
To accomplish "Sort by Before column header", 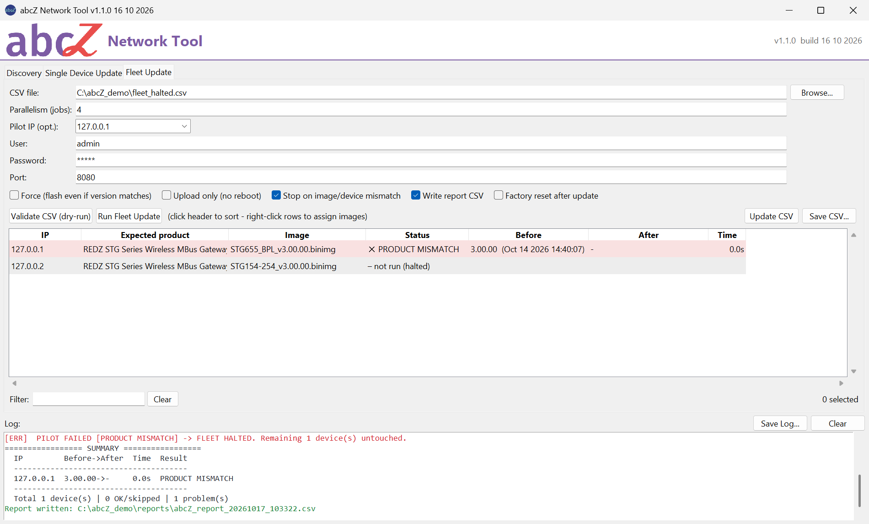I will 528,235.
